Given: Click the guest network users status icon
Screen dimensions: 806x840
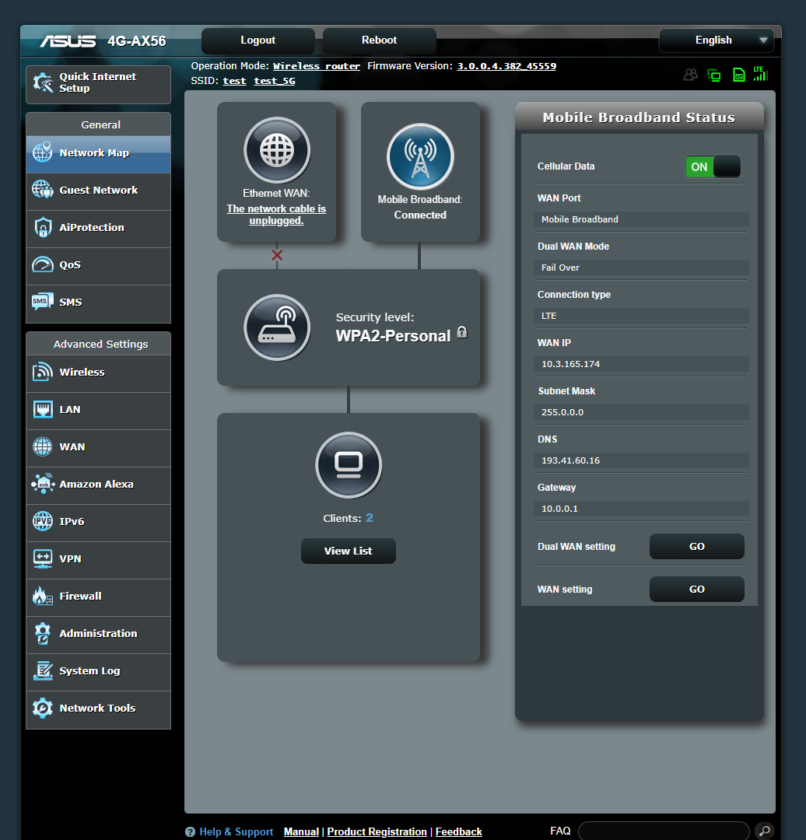Looking at the screenshot, I should click(691, 75).
